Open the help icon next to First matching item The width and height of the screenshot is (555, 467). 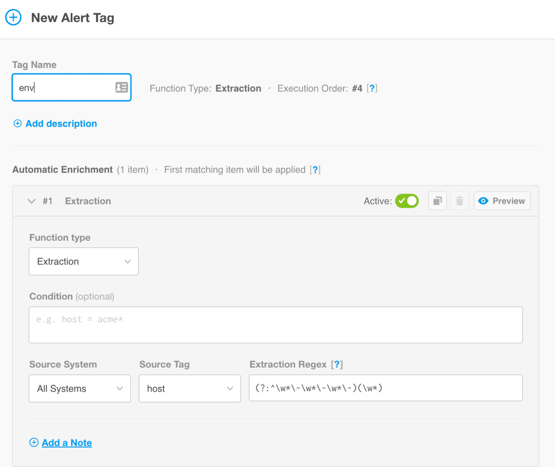[x=315, y=170]
